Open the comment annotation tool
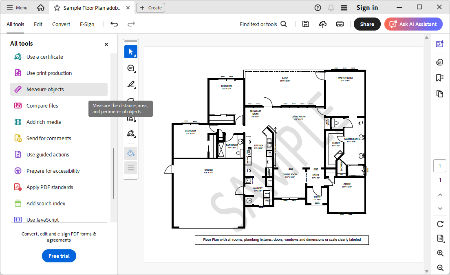This screenshot has width=450, height=275. click(x=131, y=68)
